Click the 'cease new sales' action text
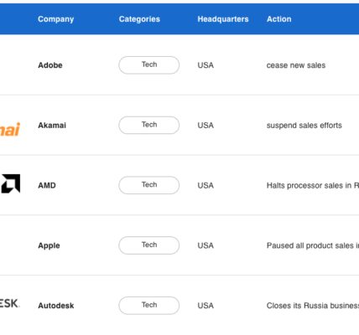Screen dimensions: 359x335 [296, 65]
